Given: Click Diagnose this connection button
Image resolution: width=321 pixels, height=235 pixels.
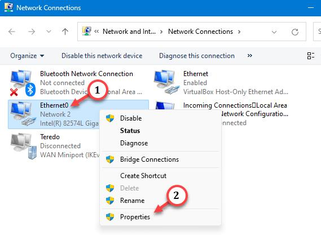Looking at the screenshot, I should tap(197, 56).
